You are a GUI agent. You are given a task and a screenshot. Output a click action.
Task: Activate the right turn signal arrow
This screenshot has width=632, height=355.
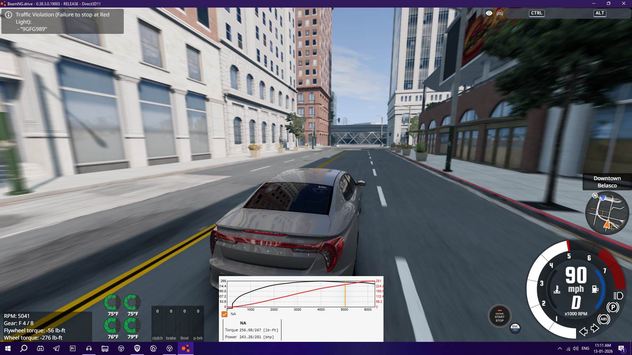tap(595, 328)
